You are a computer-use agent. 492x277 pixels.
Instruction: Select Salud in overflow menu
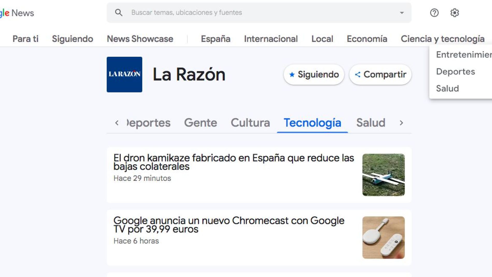[447, 88]
